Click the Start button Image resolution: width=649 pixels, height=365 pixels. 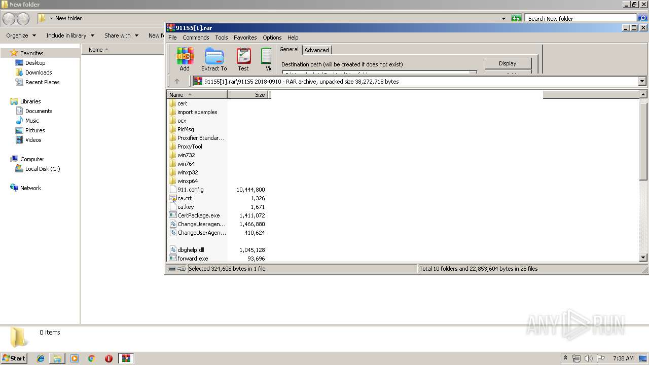click(14, 358)
